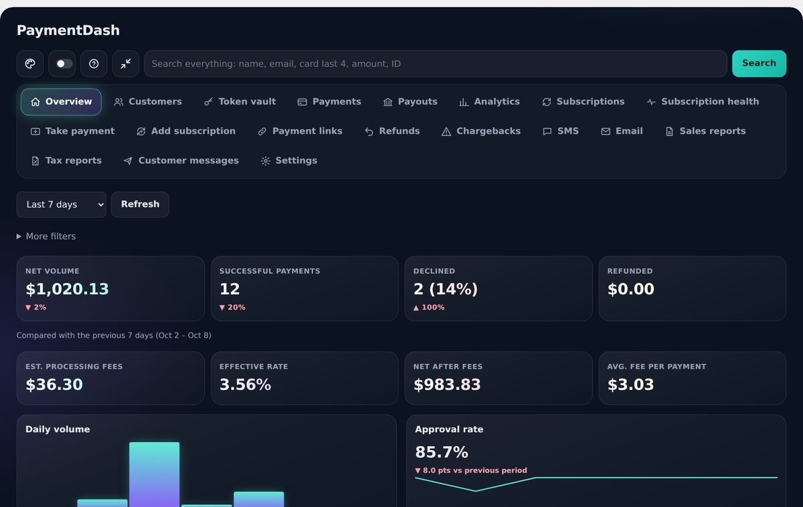The width and height of the screenshot is (803, 507).
Task: Click the PaymentDash app title
Action: (x=68, y=30)
